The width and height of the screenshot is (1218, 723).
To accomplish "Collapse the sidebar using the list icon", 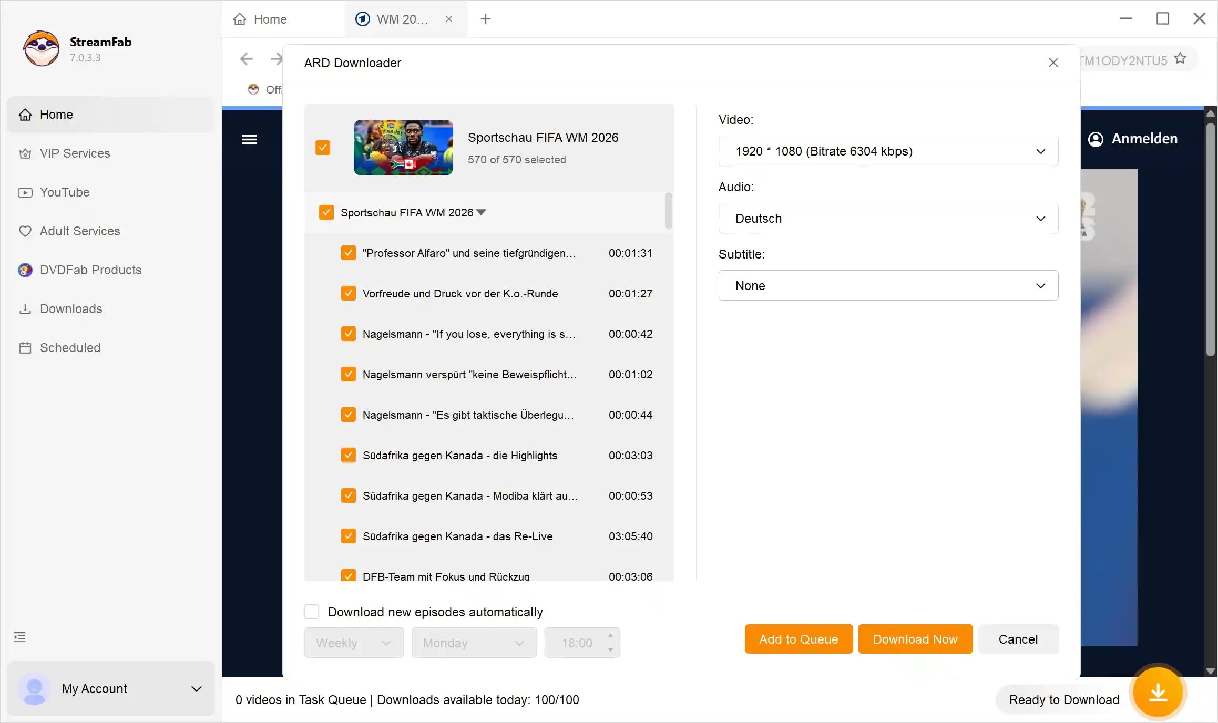I will coord(20,637).
